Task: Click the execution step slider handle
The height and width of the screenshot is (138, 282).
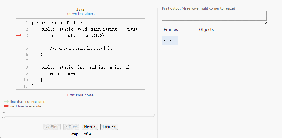Action: [4, 115]
